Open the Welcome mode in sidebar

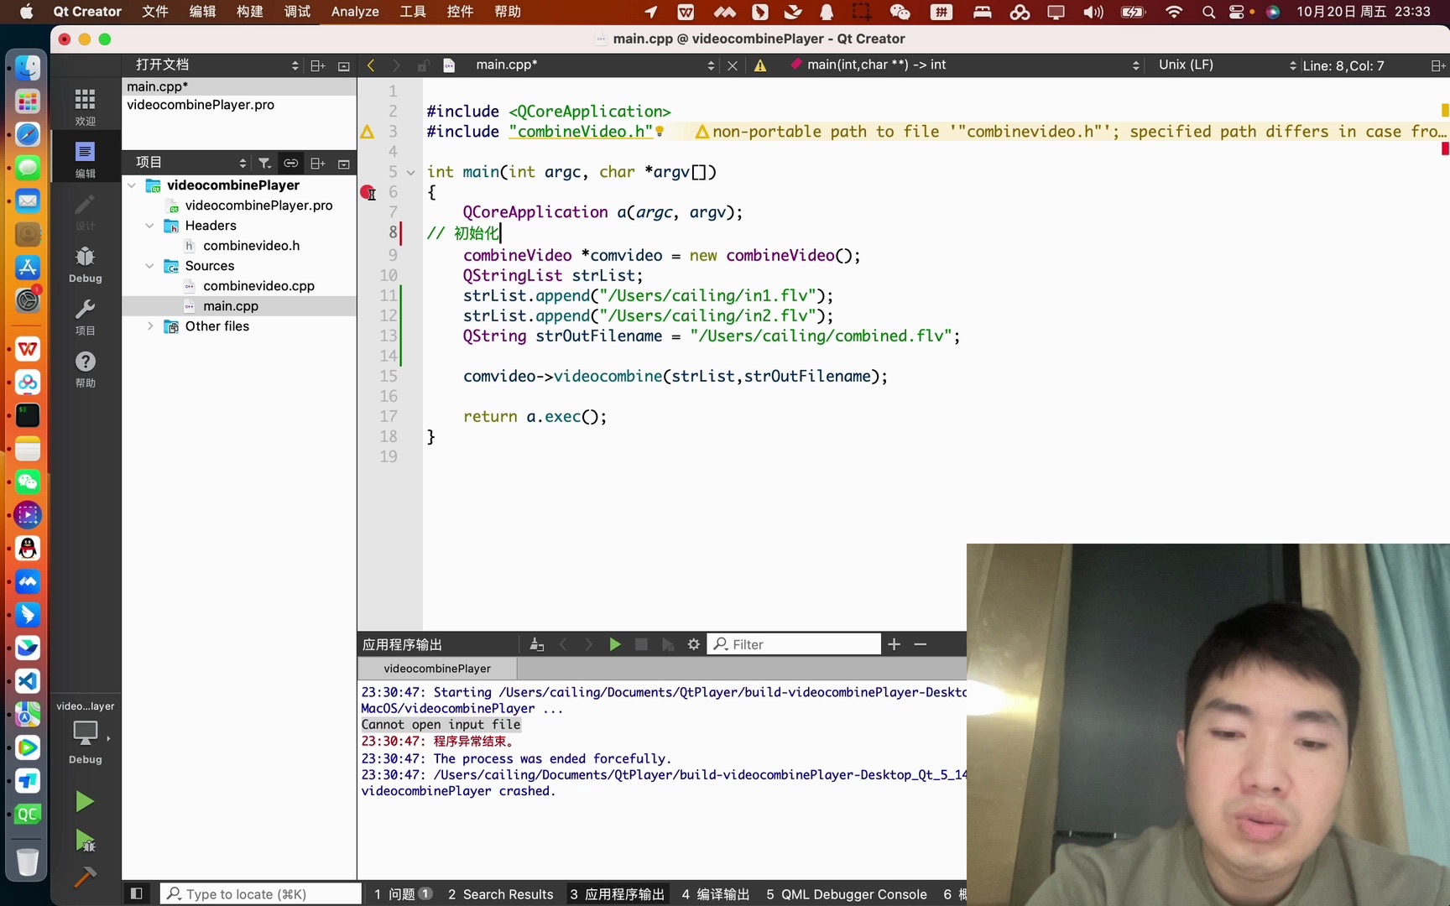click(85, 107)
